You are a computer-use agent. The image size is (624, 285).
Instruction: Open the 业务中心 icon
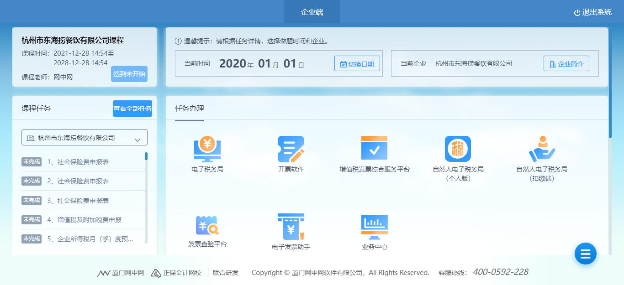coord(374,227)
